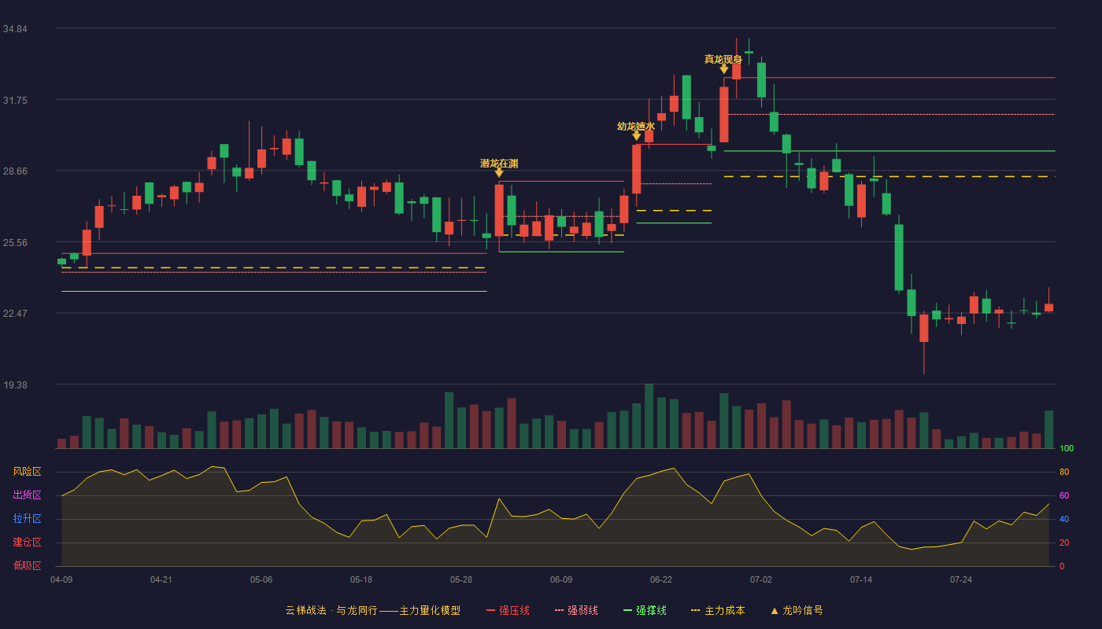The height and width of the screenshot is (629, 1102).
Task: Click the 34.84 price axis label
Action: [15, 29]
